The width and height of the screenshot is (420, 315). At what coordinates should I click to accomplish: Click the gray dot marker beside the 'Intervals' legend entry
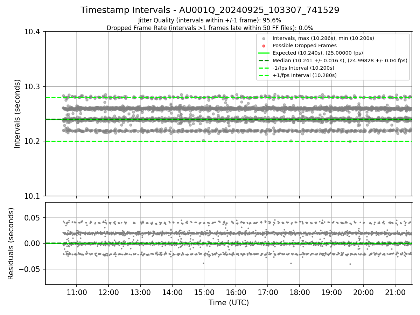[x=264, y=38]
